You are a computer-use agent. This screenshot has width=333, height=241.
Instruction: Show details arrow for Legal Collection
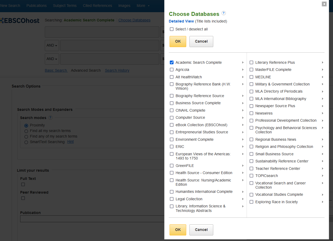pyautogui.click(x=243, y=199)
